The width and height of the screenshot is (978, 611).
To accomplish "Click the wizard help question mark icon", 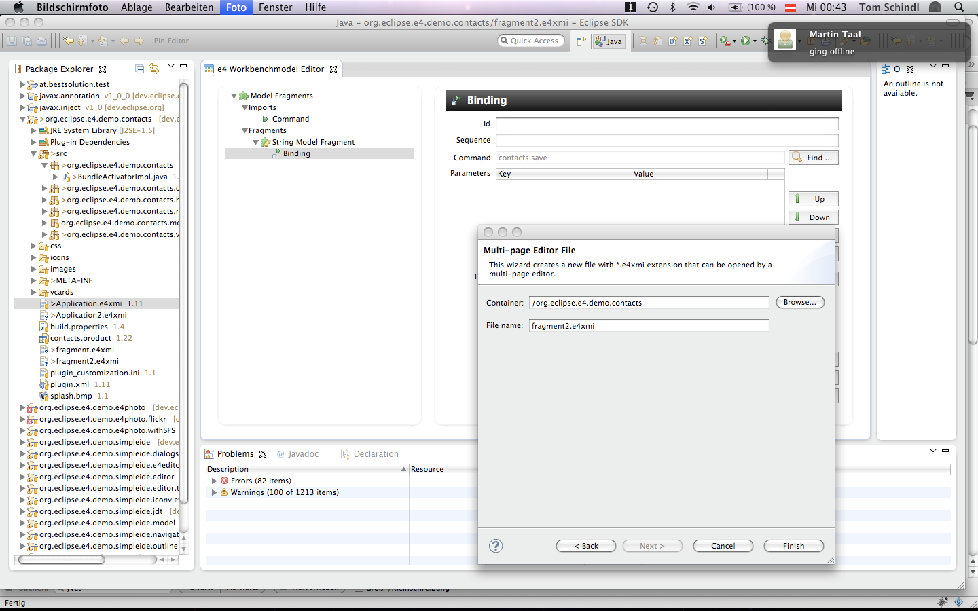I will pyautogui.click(x=496, y=546).
